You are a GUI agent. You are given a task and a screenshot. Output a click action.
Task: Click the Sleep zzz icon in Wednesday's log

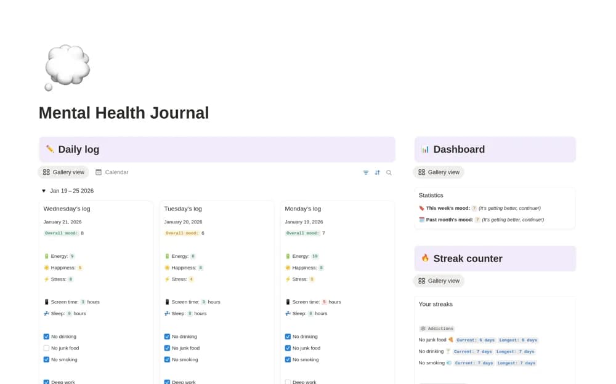[46, 313]
